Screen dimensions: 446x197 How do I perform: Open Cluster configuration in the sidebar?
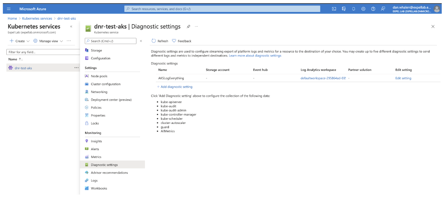click(x=105, y=84)
